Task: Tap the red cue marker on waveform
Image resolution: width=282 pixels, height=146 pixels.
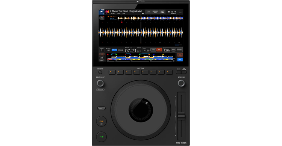Action: click(122, 22)
